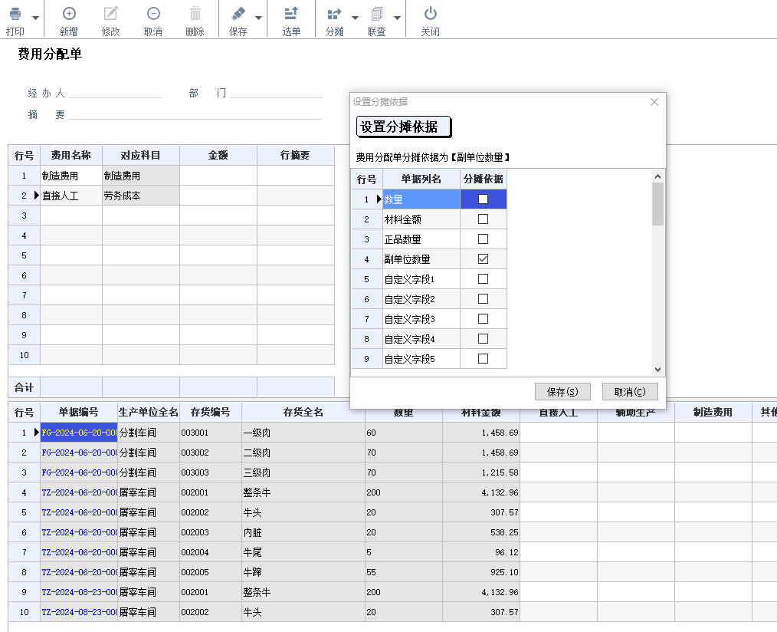Enable the 数量 checkbox in the dialog
This screenshot has height=632, width=777.
tap(483, 199)
